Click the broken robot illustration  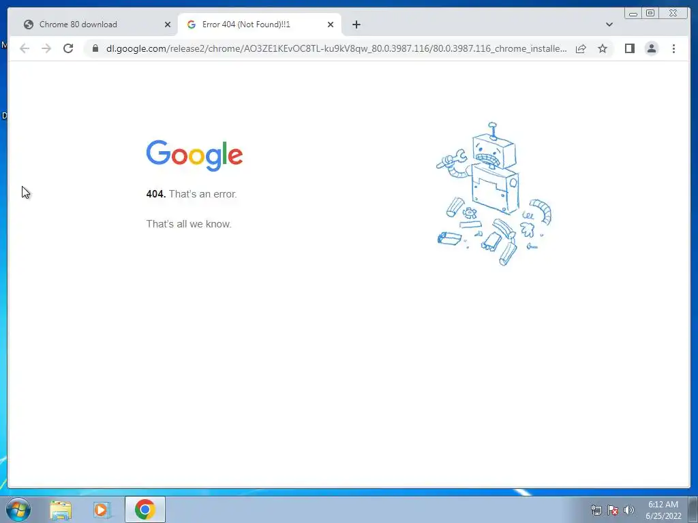(x=494, y=194)
